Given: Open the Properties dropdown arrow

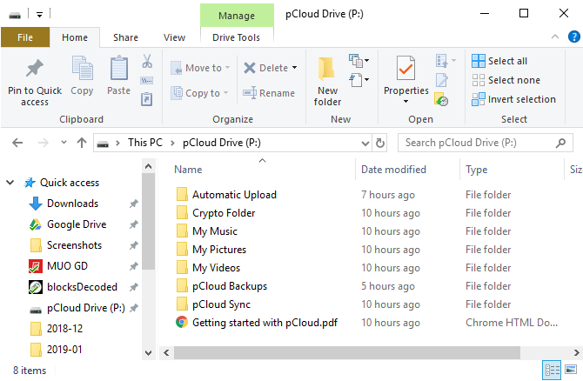Looking at the screenshot, I should 405,102.
